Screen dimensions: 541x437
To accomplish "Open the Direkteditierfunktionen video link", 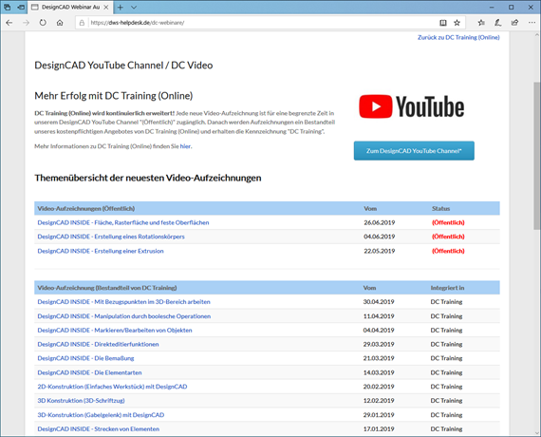I will coord(98,344).
